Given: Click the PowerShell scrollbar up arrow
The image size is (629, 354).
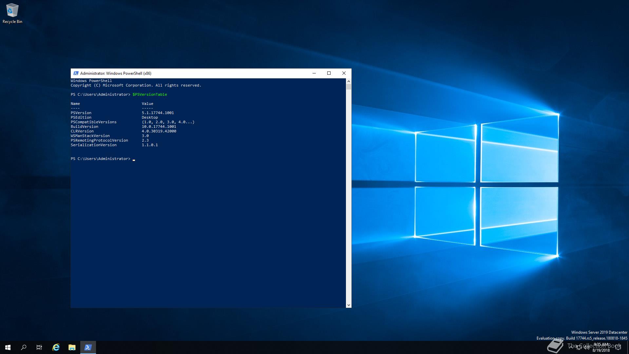Looking at the screenshot, I should 349,81.
